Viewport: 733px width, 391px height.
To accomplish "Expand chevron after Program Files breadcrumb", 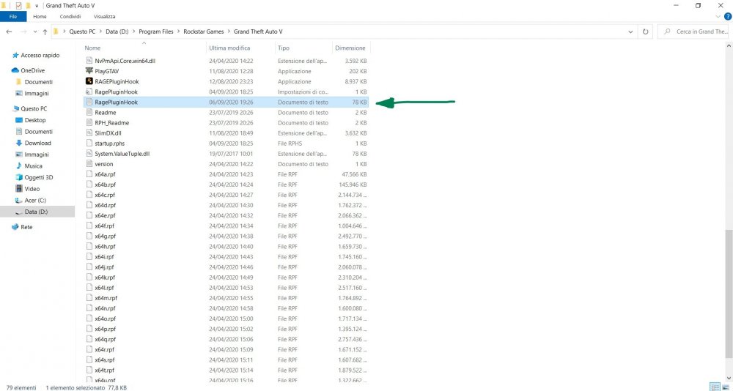I will [178, 31].
